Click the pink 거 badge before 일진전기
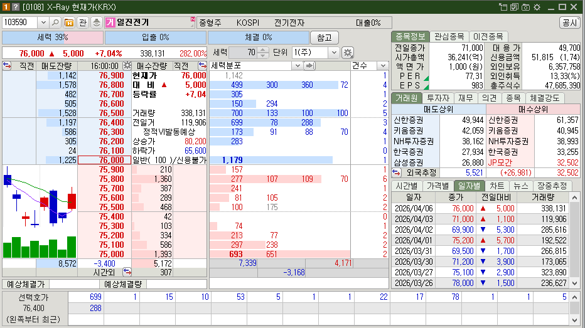This screenshot has height=328, width=585. tap(110, 23)
